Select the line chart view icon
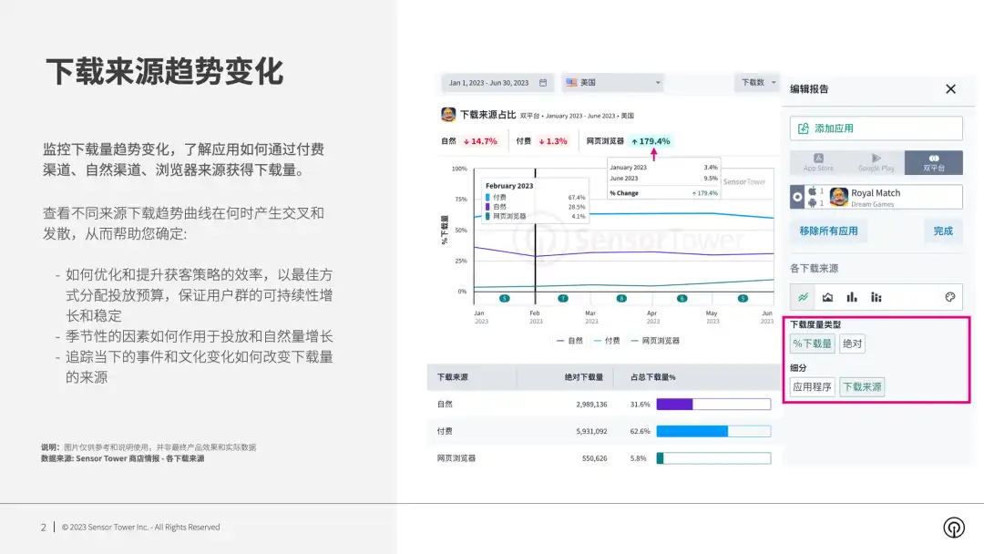The image size is (984, 554). pyautogui.click(x=804, y=297)
